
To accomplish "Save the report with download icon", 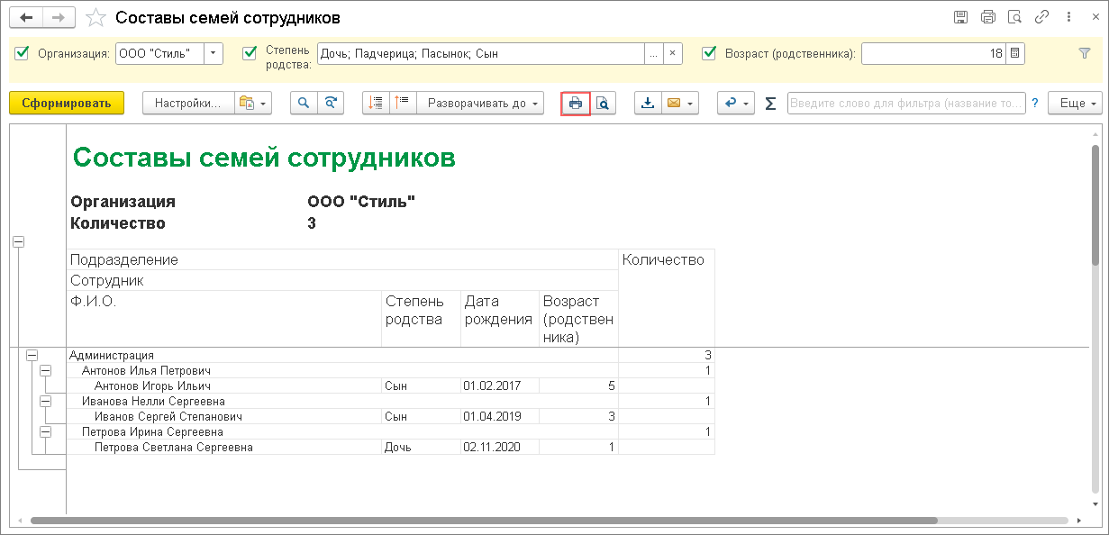I will 647,104.
